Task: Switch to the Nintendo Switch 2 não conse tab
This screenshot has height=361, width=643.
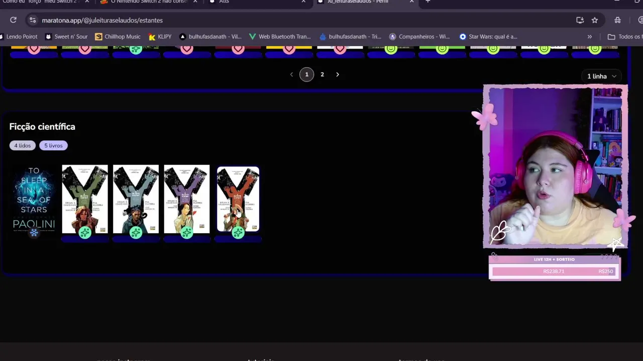Action: pos(149,2)
